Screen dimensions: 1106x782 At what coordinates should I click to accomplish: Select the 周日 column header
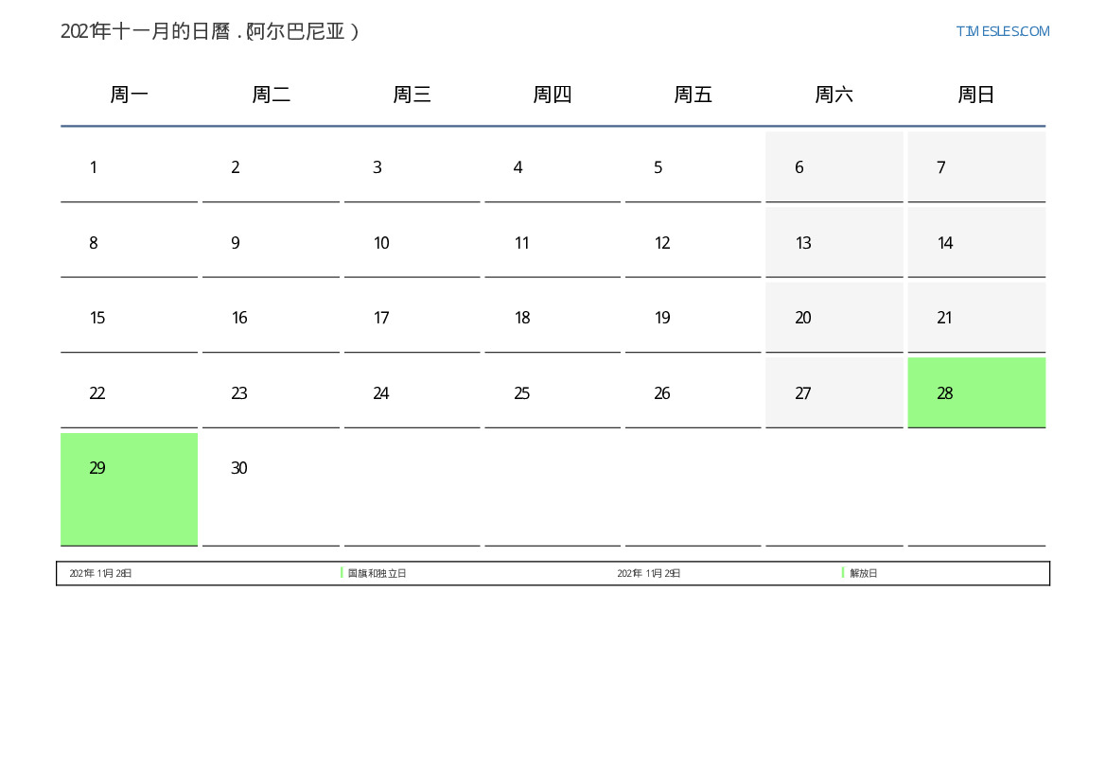(975, 95)
